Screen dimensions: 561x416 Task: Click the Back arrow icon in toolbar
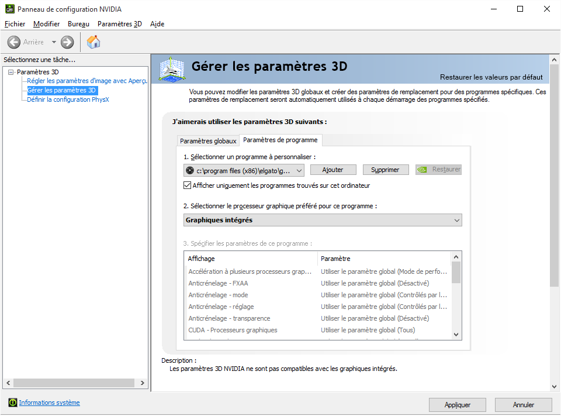point(14,42)
